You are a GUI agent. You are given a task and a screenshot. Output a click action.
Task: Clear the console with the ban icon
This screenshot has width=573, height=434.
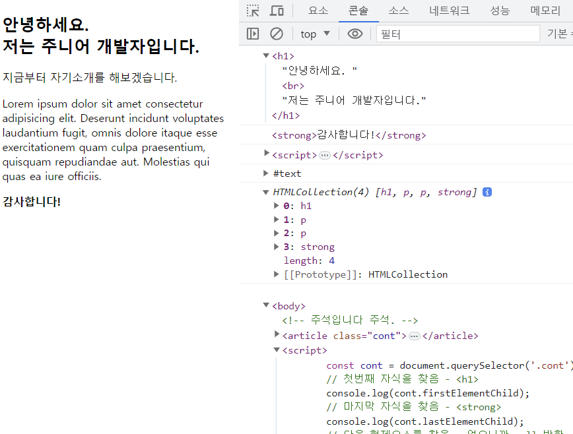click(276, 34)
